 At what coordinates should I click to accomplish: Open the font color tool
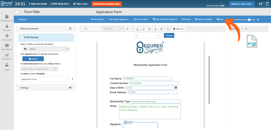137,29
